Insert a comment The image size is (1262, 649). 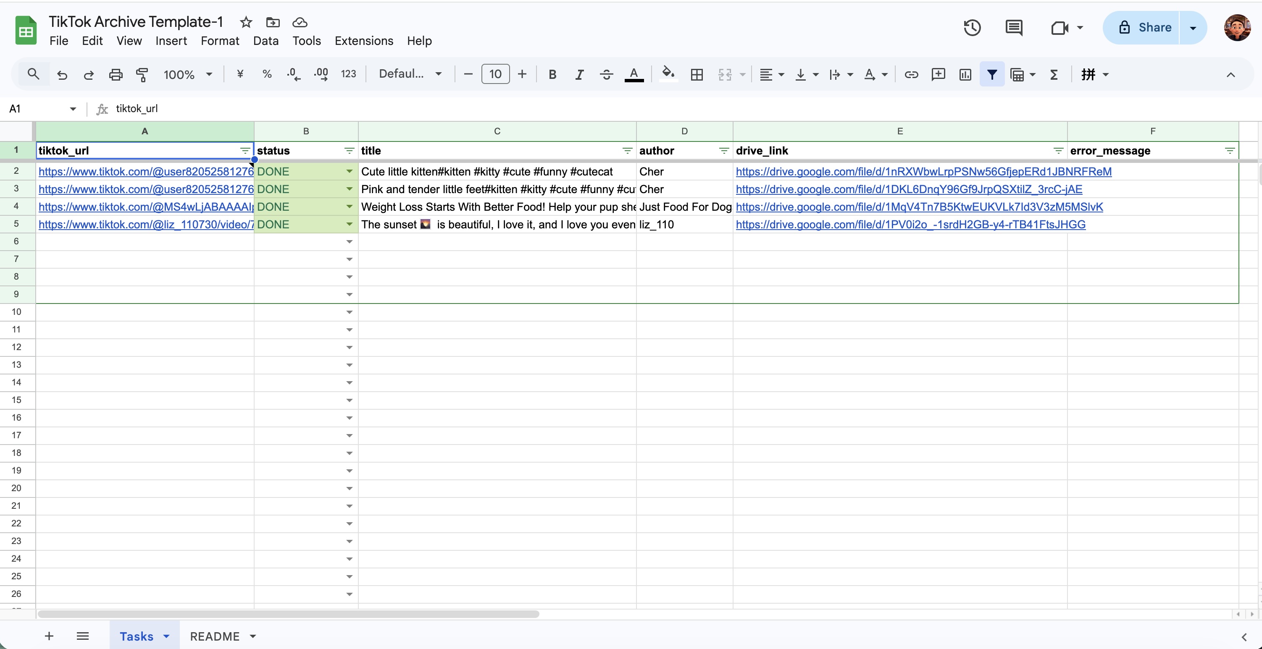(938, 74)
